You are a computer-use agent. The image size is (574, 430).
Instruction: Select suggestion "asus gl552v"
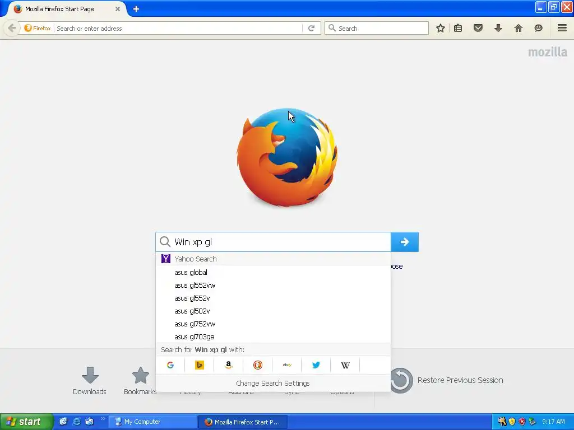(x=273, y=298)
